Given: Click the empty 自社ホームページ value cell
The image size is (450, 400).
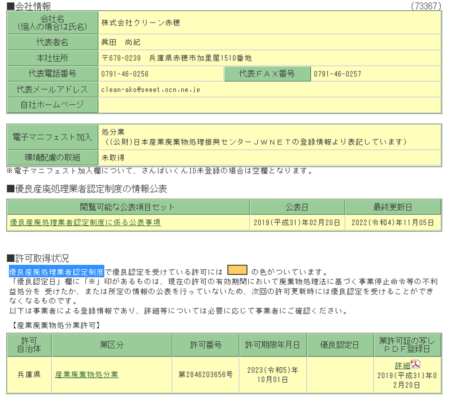Looking at the screenshot, I should 270,105.
